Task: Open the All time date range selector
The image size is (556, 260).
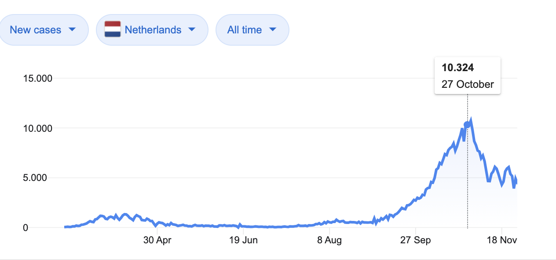Action: tap(252, 29)
